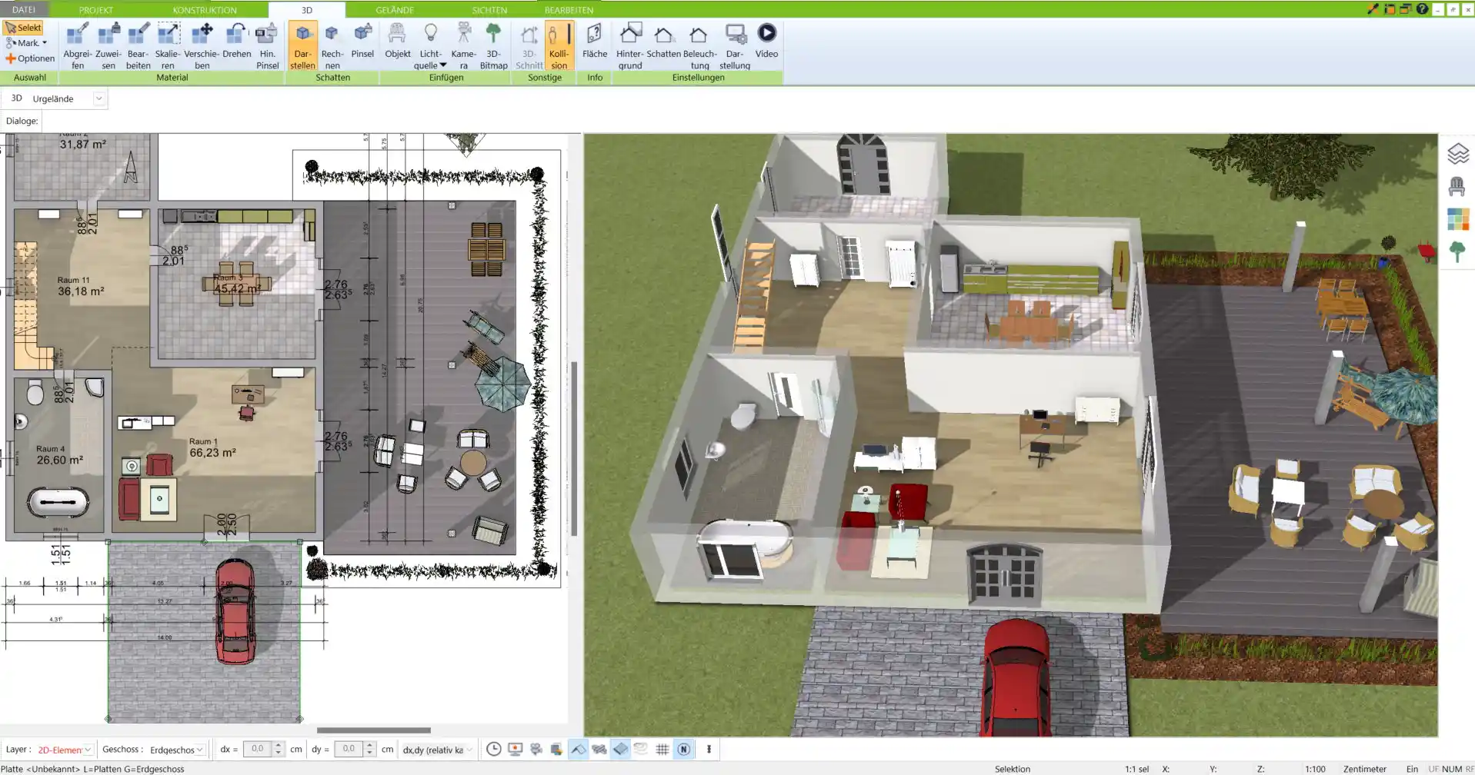
Task: Toggle the Selekt selection mode
Action: click(x=23, y=28)
